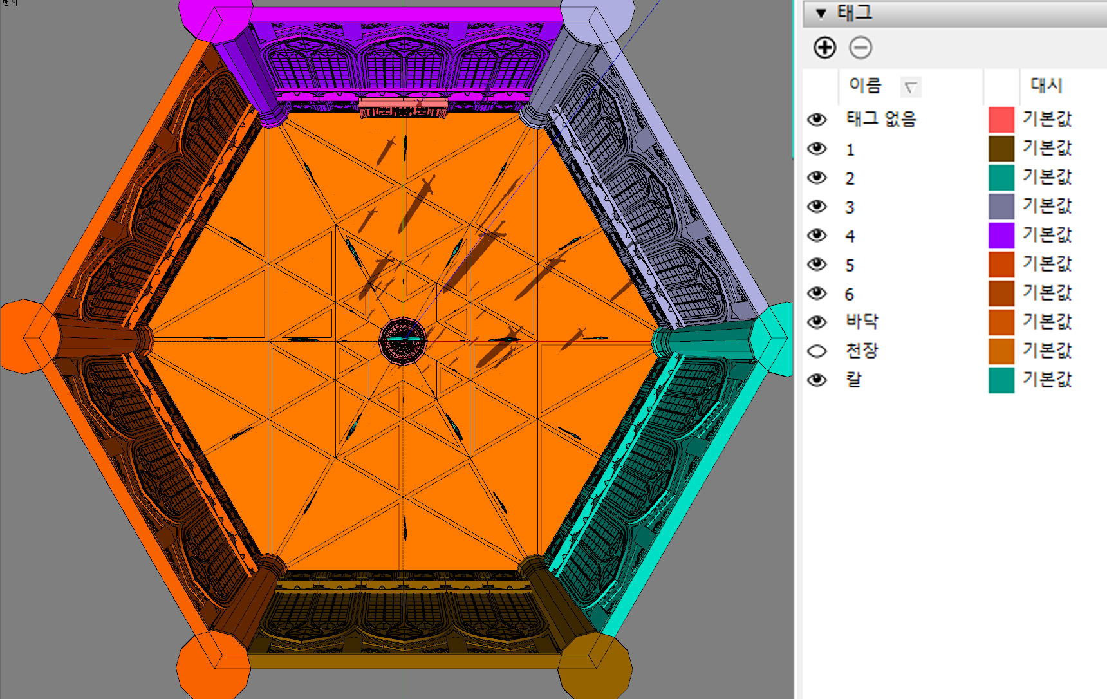Click the 이름 column header

(x=864, y=86)
